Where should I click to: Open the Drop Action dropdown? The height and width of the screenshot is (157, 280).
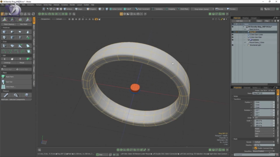pyautogui.click(x=203, y=9)
